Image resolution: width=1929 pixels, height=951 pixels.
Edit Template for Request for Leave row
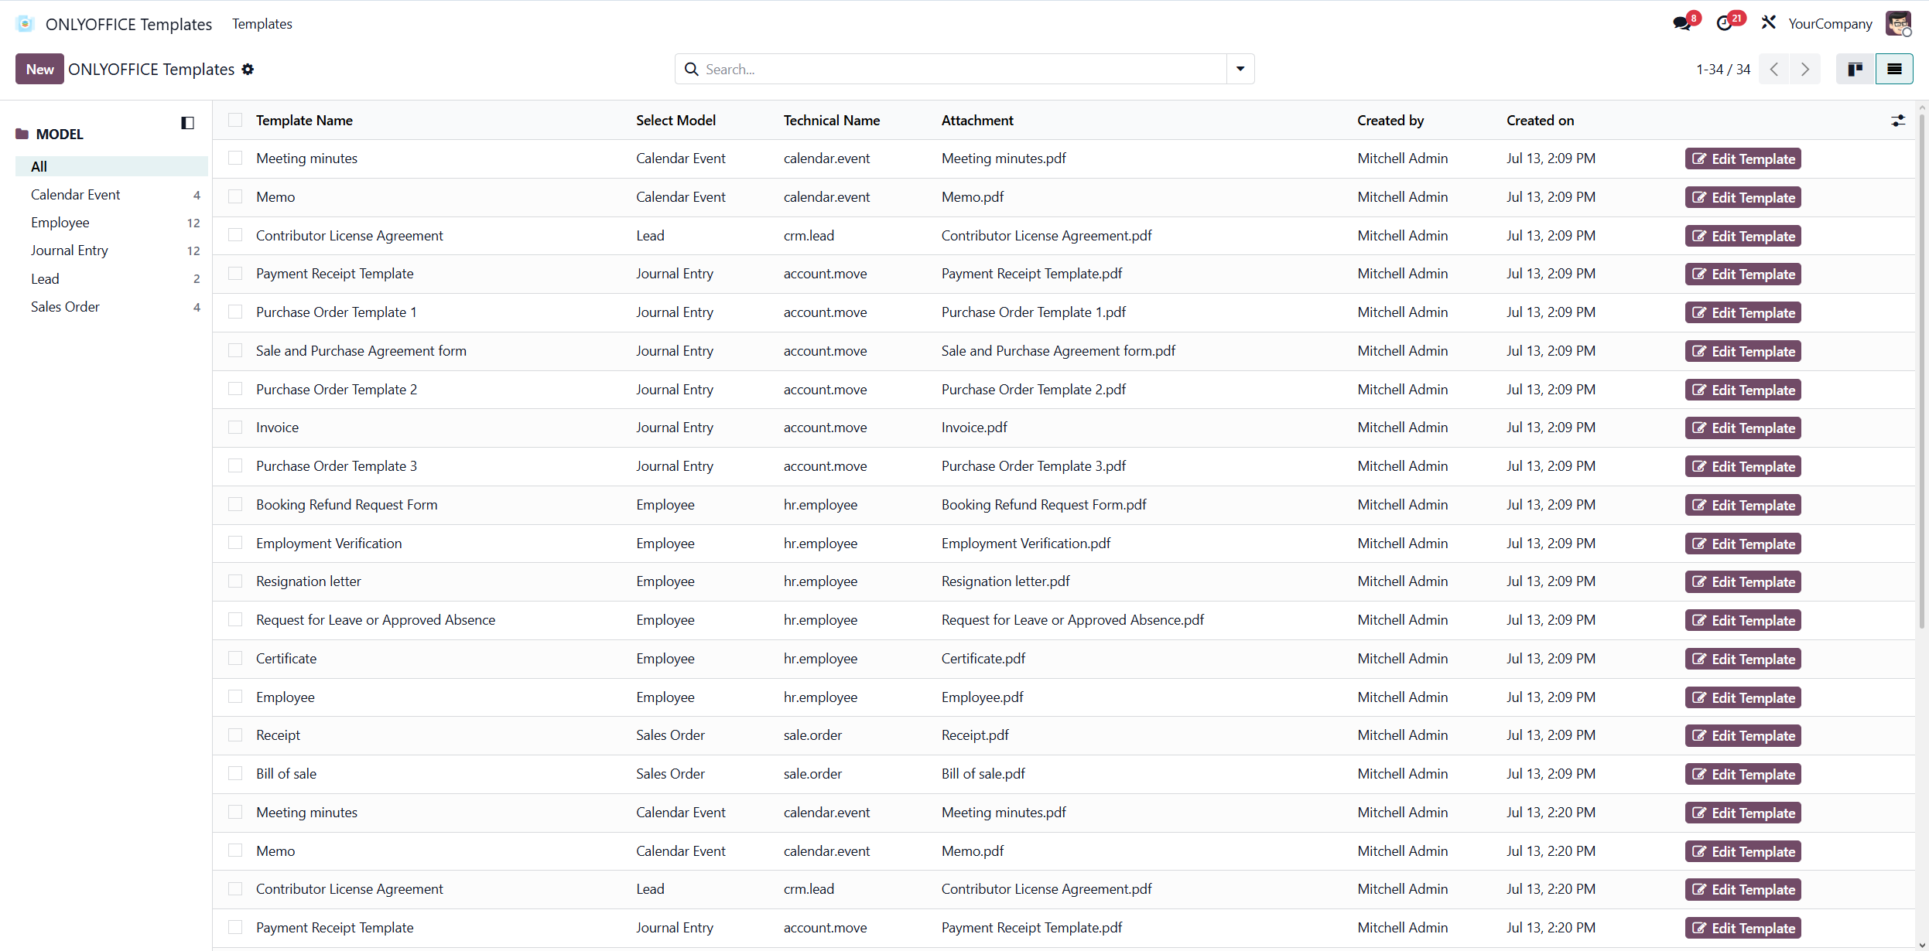[x=1743, y=620]
